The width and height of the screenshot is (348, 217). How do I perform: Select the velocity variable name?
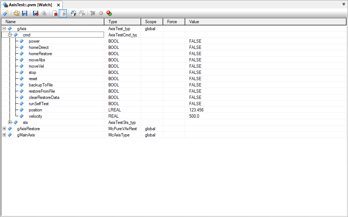(35, 116)
